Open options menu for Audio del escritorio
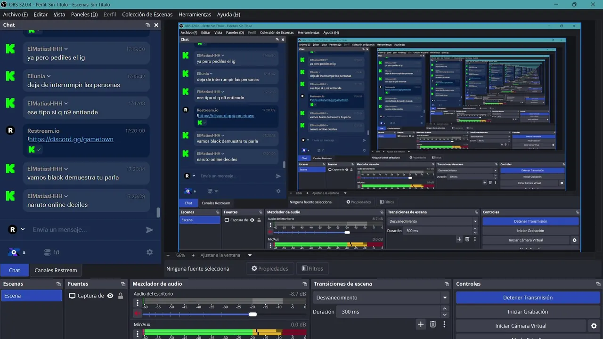Viewport: 603px width, 339px height. click(138, 302)
